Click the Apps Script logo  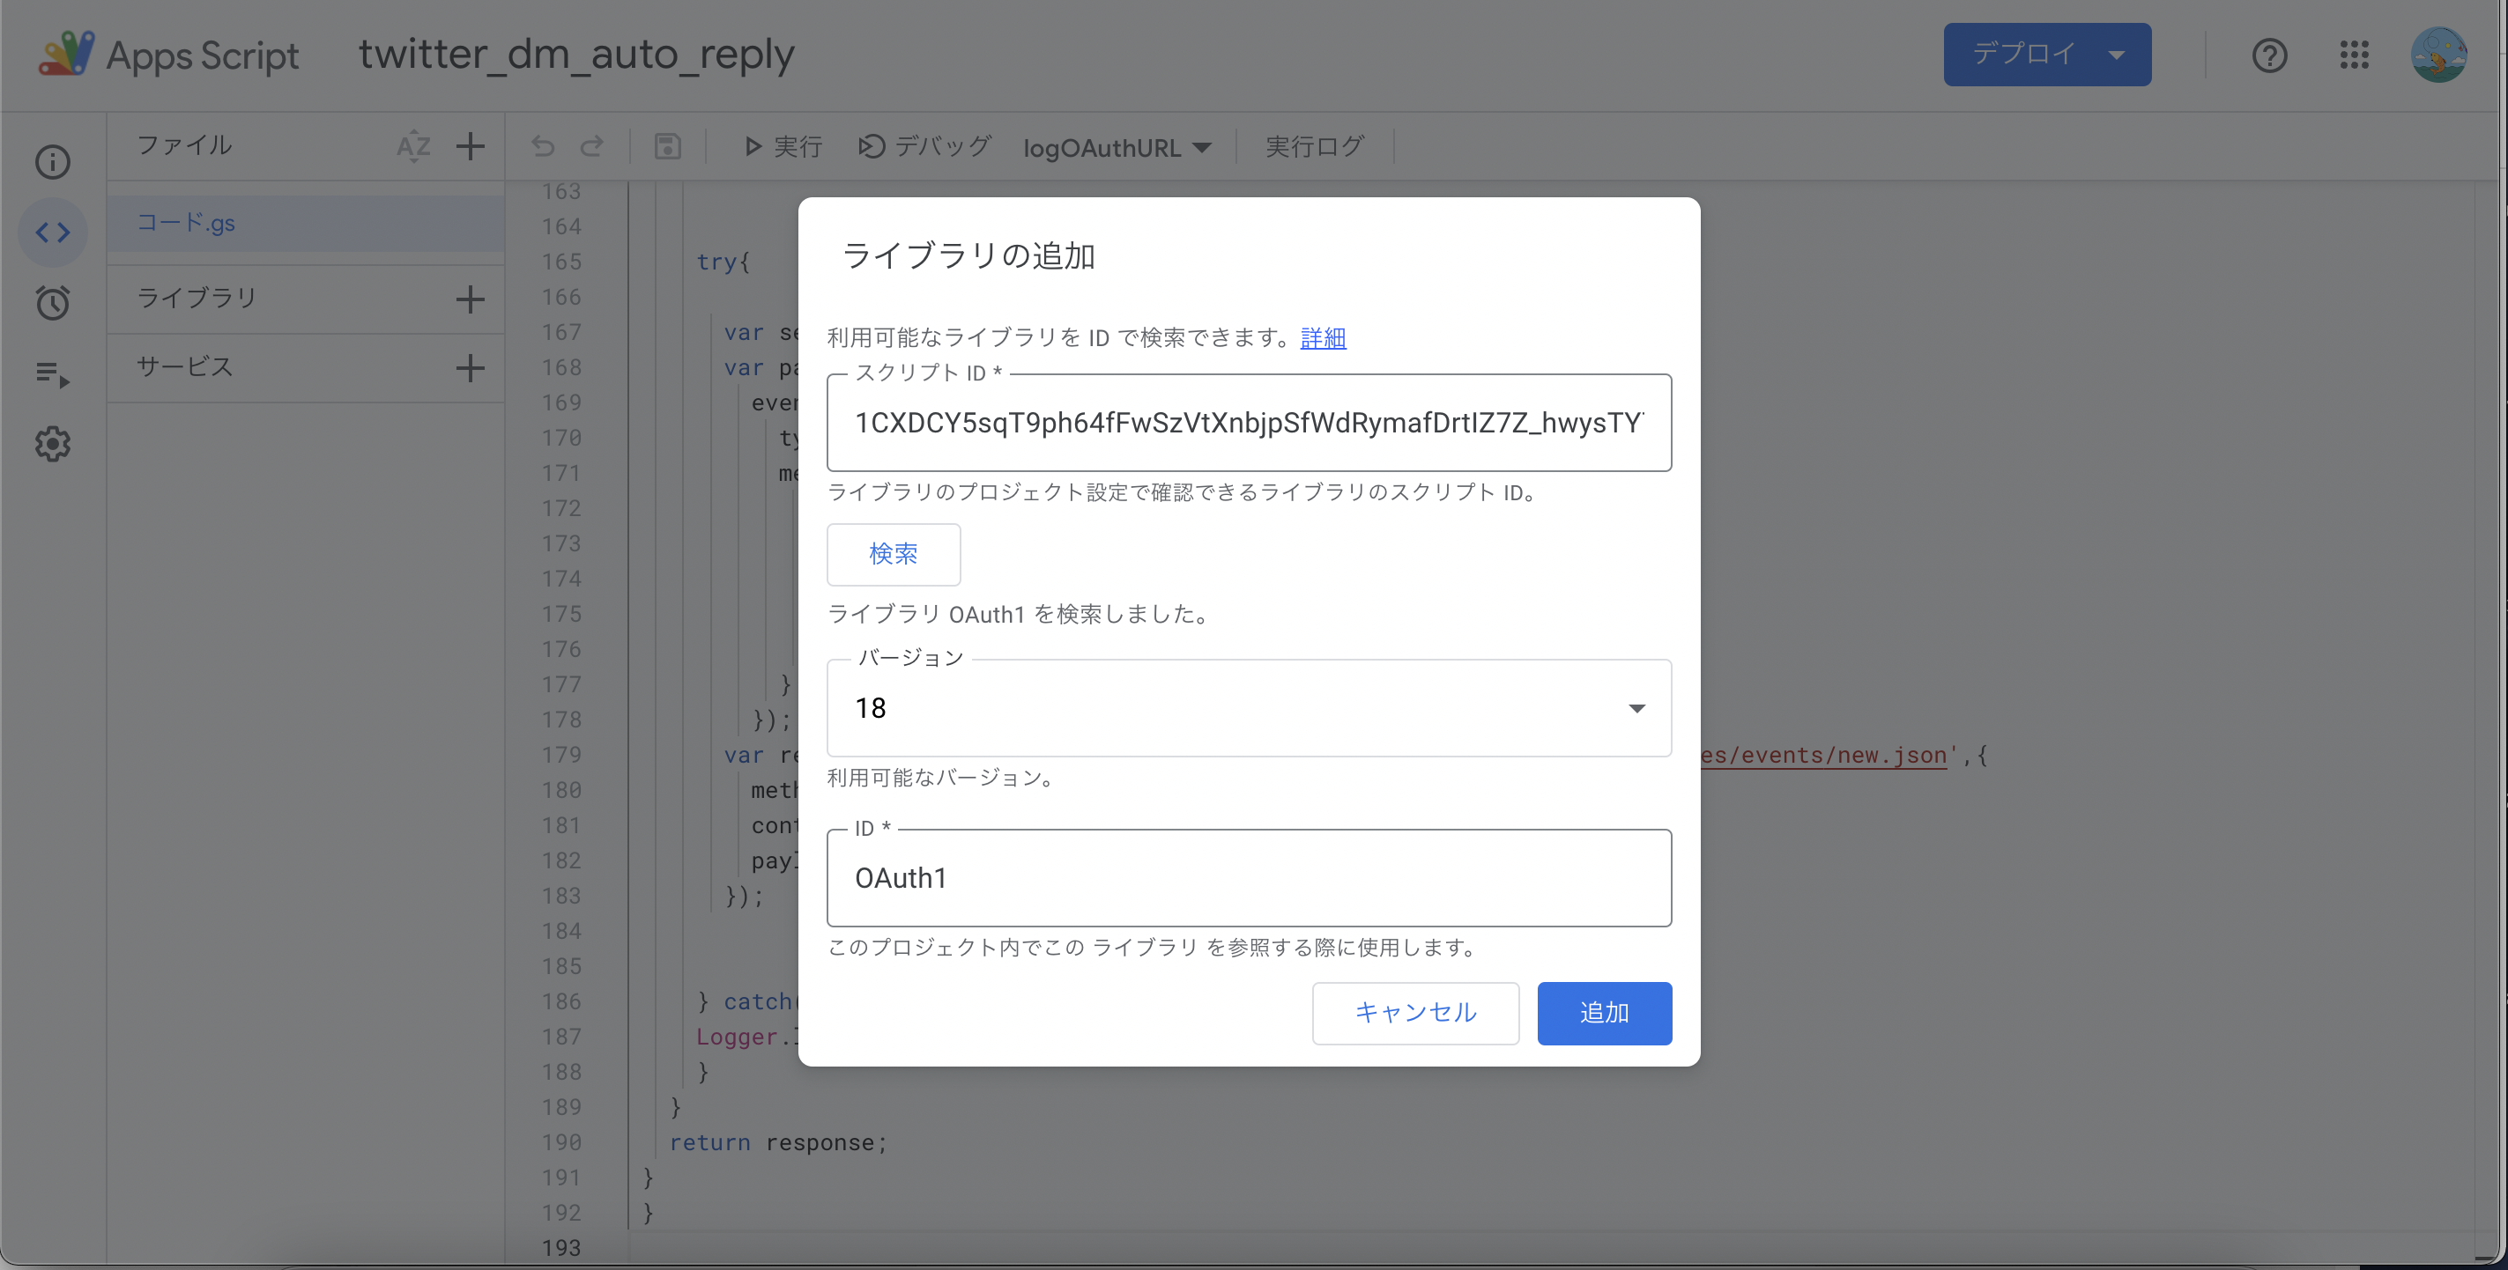click(x=65, y=54)
